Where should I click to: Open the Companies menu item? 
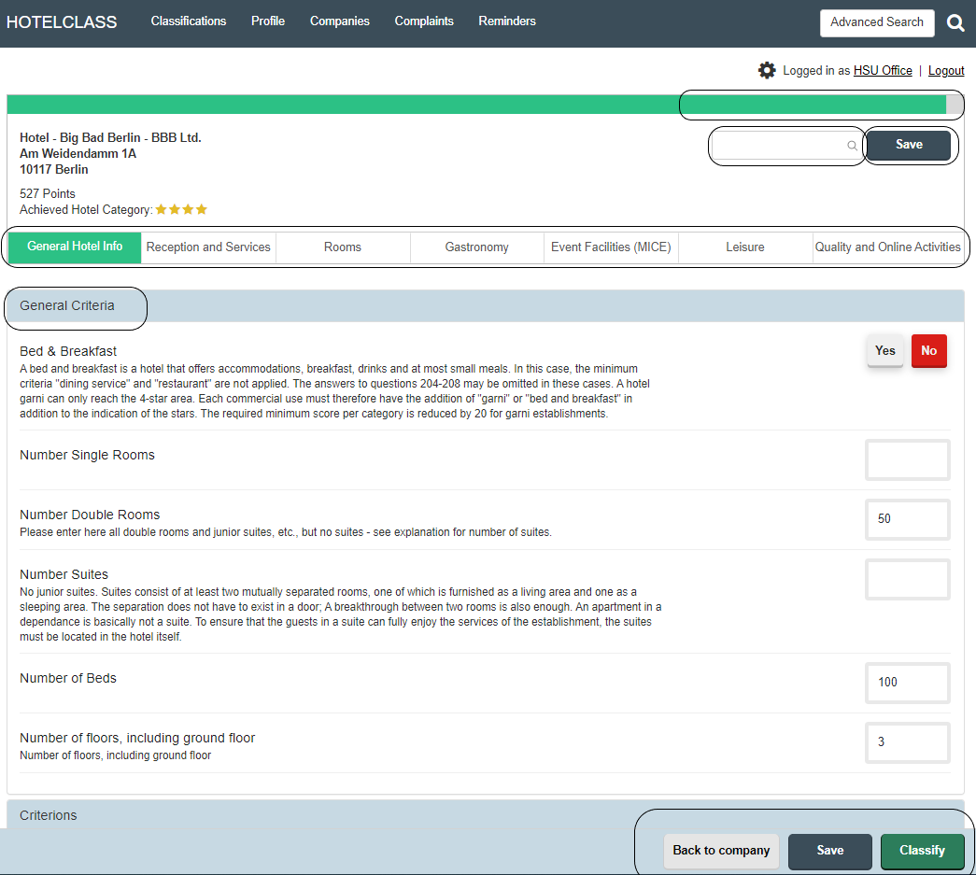[x=340, y=21]
